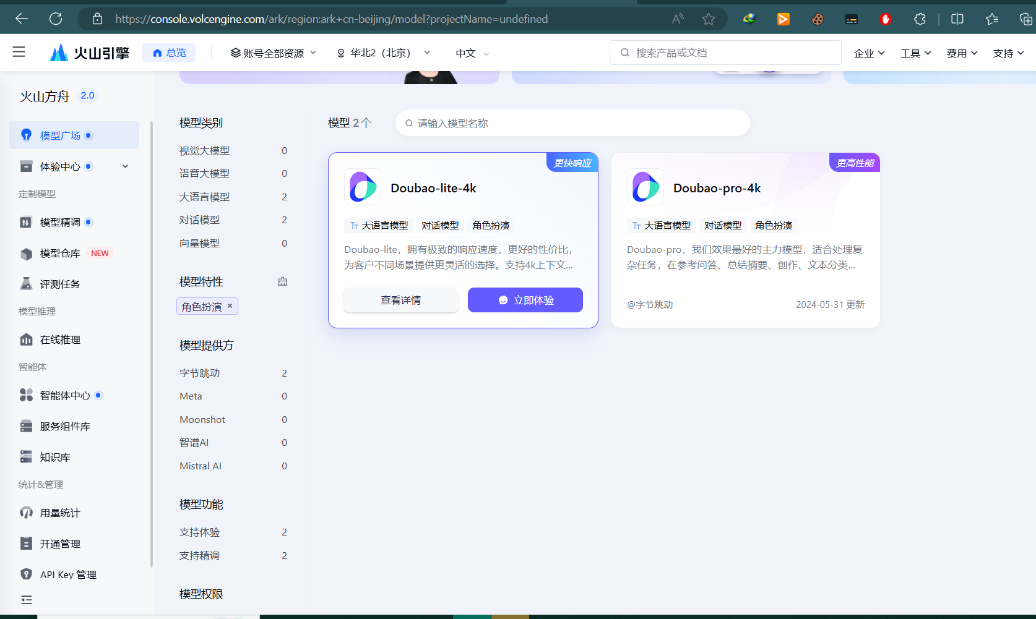
Task: Filter provider by Moonshot
Action: click(233, 420)
